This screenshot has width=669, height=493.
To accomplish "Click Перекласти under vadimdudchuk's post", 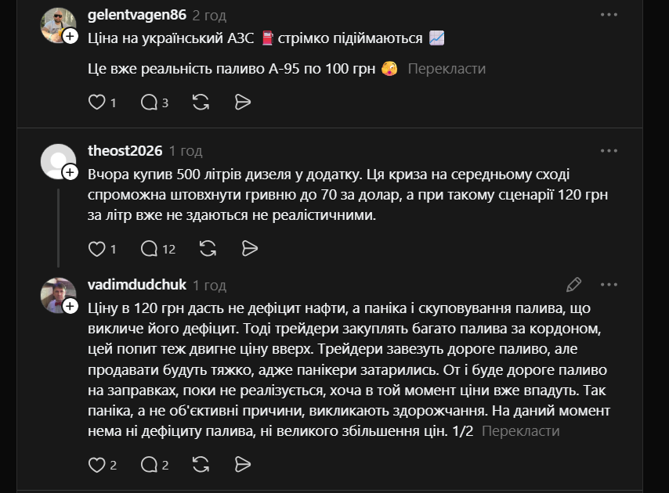I will (520, 431).
